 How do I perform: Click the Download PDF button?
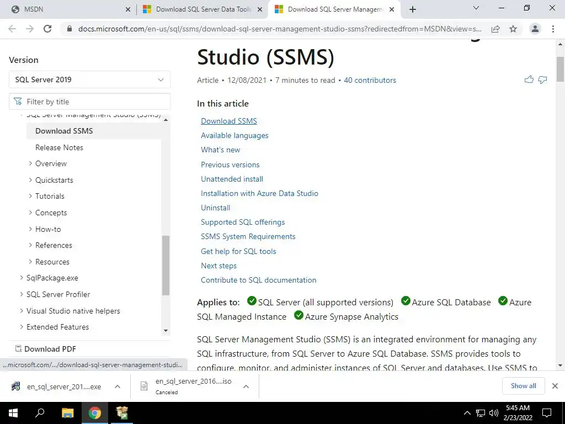click(x=46, y=349)
